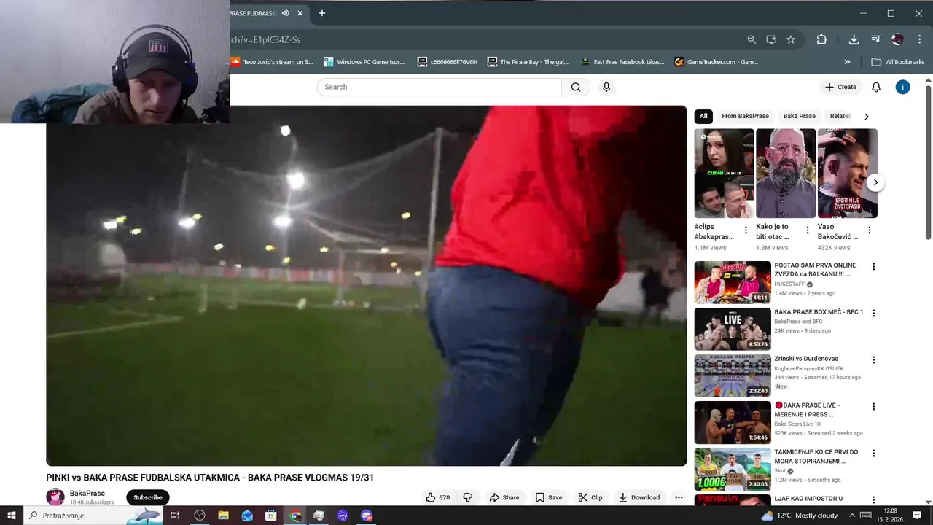Viewport: 933px width, 525px height.
Task: Open options menu for #clips #bakaprase short
Action: (746, 230)
